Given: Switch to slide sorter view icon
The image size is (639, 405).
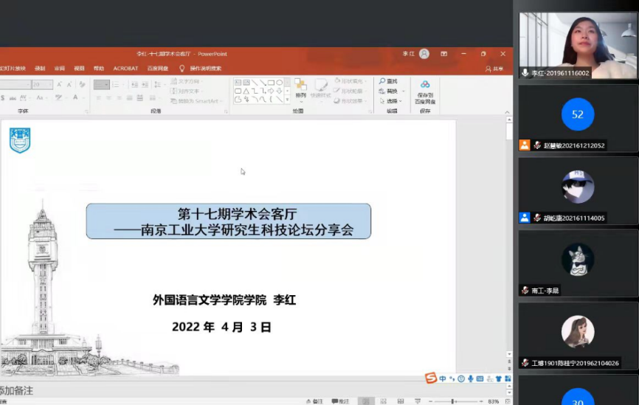Looking at the screenshot, I should 383,401.
